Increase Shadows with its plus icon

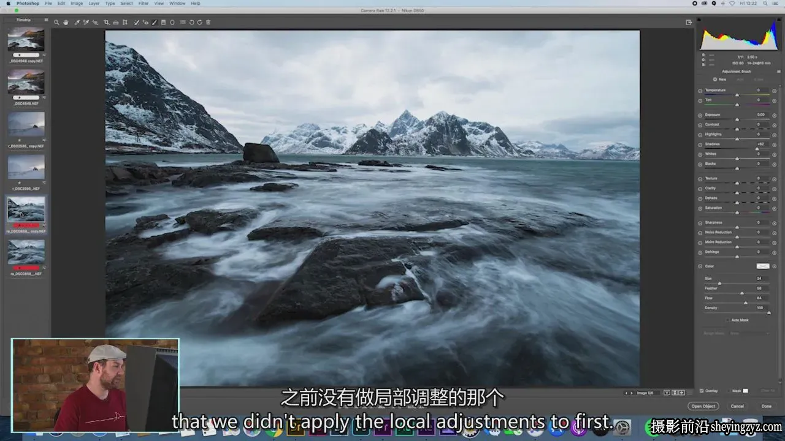coord(774,144)
